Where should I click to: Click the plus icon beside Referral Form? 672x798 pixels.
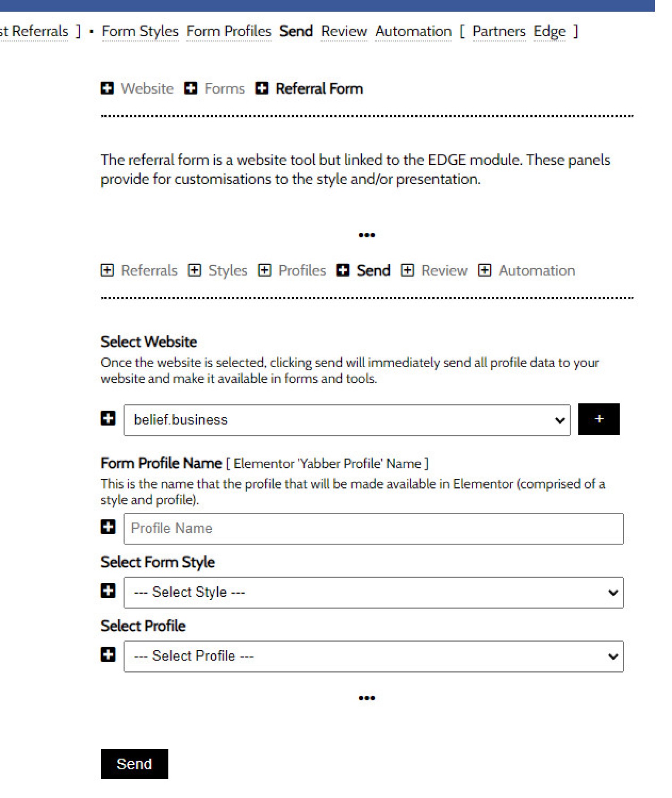point(262,88)
